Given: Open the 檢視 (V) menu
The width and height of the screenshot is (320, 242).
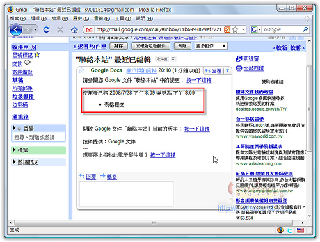Looking at the screenshot, I should click(60, 19).
